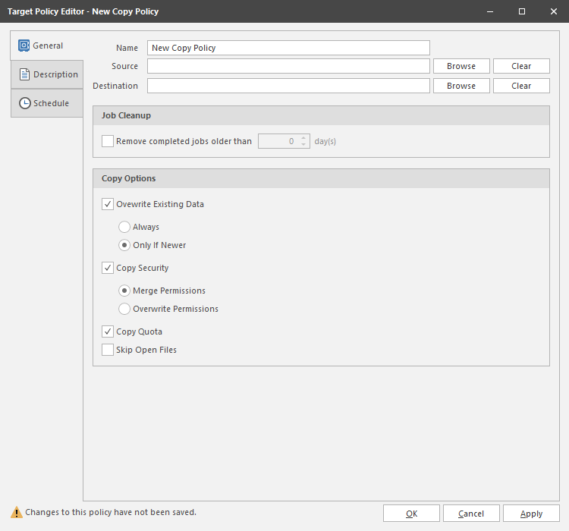Click into the Destination input field
The width and height of the screenshot is (569, 531).
(288, 86)
